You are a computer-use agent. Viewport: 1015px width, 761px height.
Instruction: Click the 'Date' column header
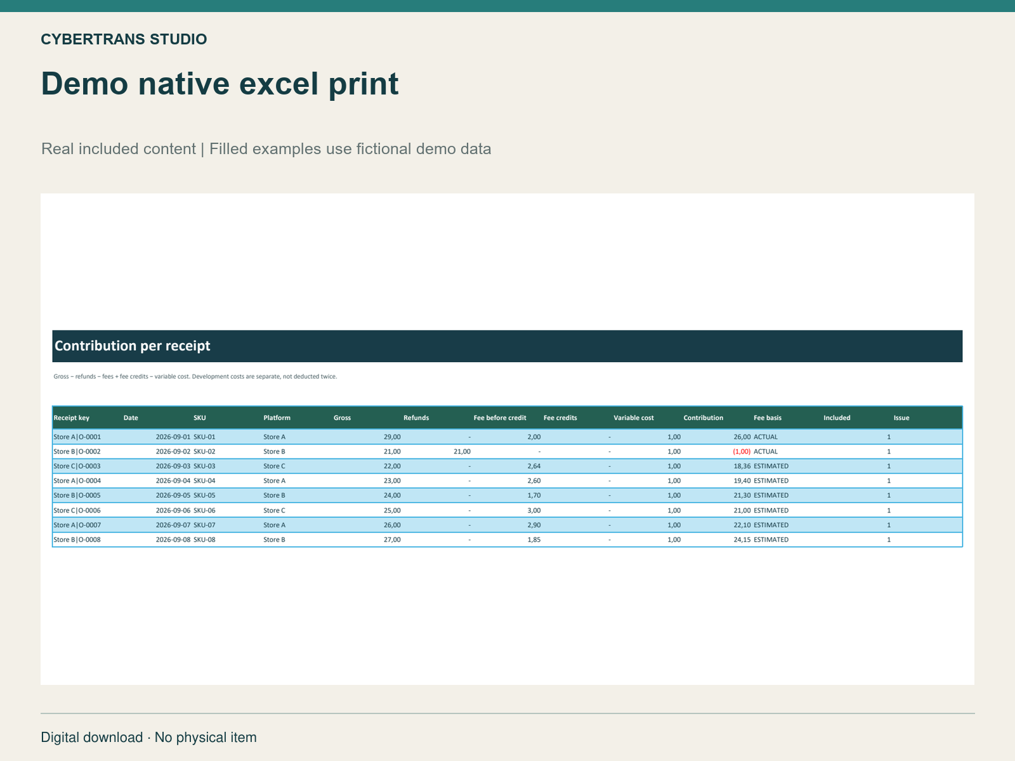131,418
